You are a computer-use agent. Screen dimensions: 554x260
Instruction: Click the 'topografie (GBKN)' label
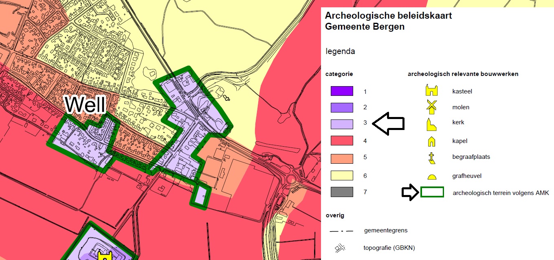coord(389,248)
